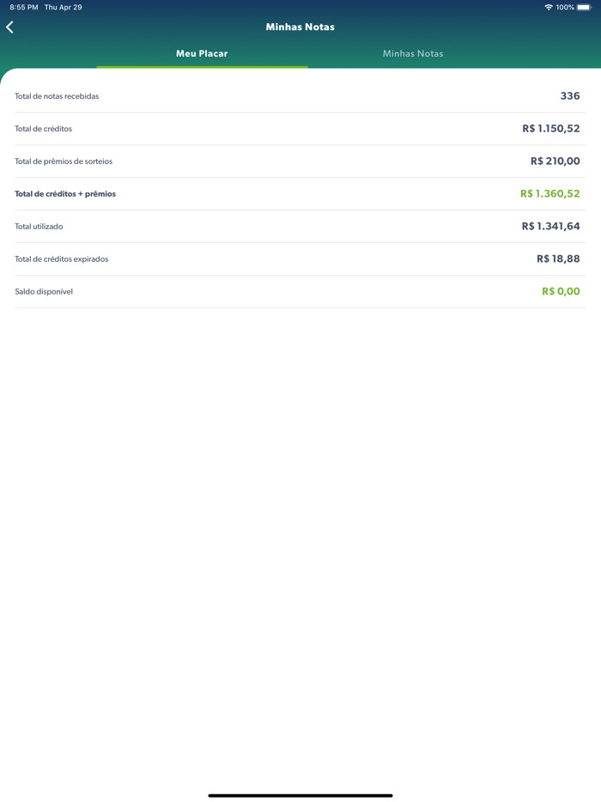Viewport: 601px width, 802px height.
Task: Click the green R$ 1.360,52 total
Action: tap(550, 194)
